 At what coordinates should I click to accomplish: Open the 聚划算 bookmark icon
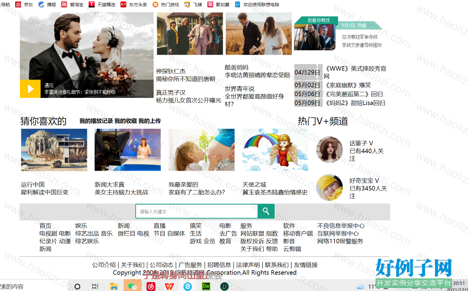[x=210, y=4]
